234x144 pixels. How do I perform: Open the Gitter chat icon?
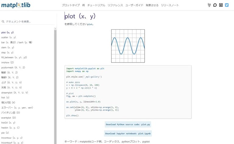[209, 5]
